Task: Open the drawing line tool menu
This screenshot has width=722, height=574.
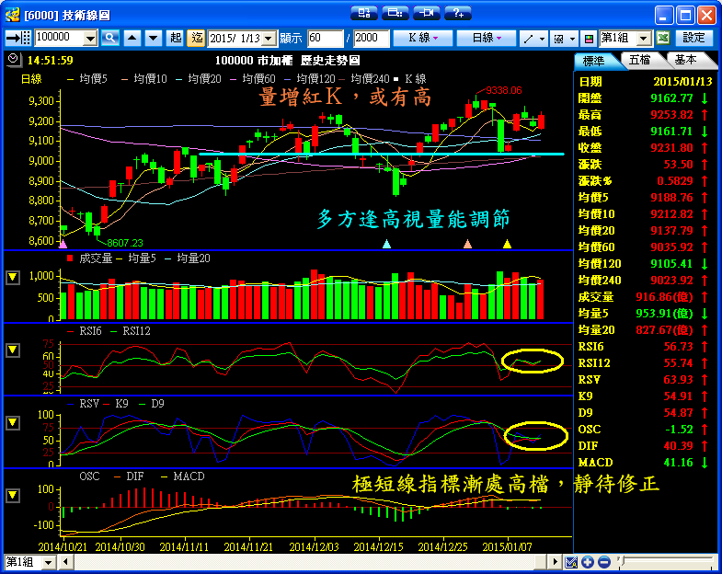Action: tap(533, 38)
